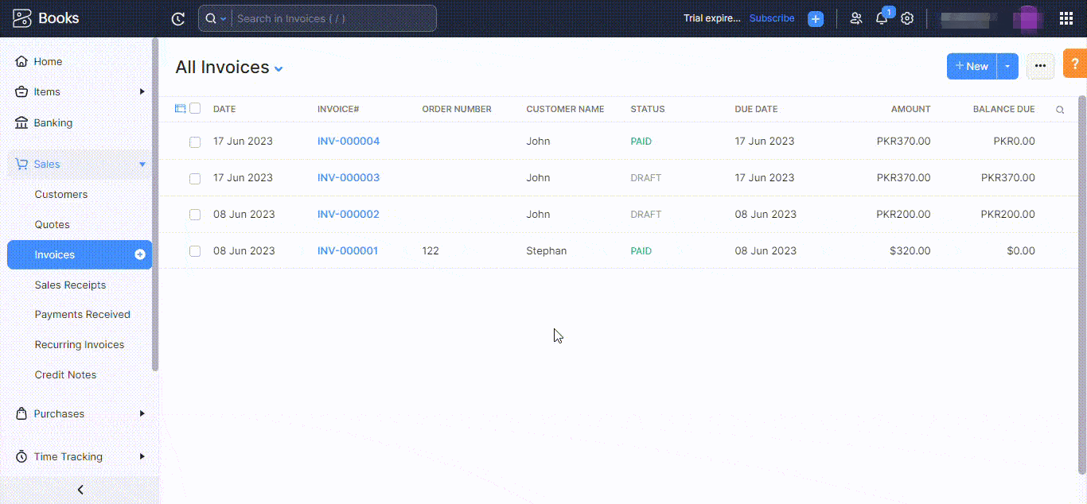The height and width of the screenshot is (504, 1087).
Task: Open notifications bell icon
Action: click(882, 18)
